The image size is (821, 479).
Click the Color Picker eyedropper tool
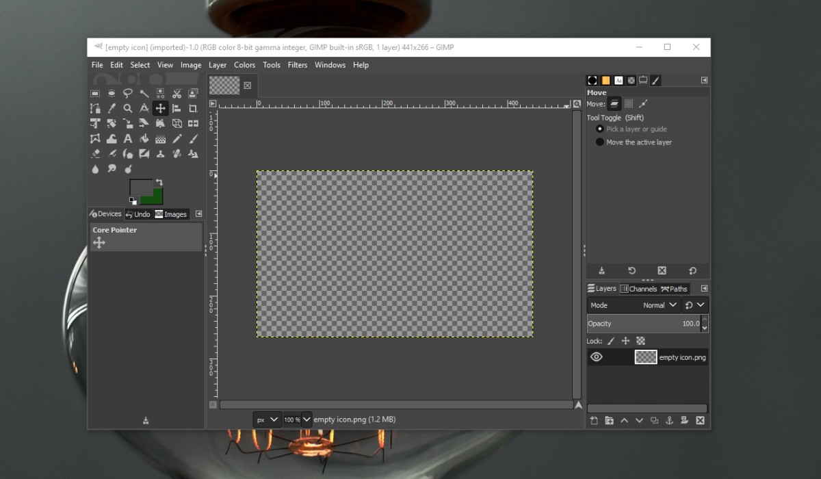[112, 108]
